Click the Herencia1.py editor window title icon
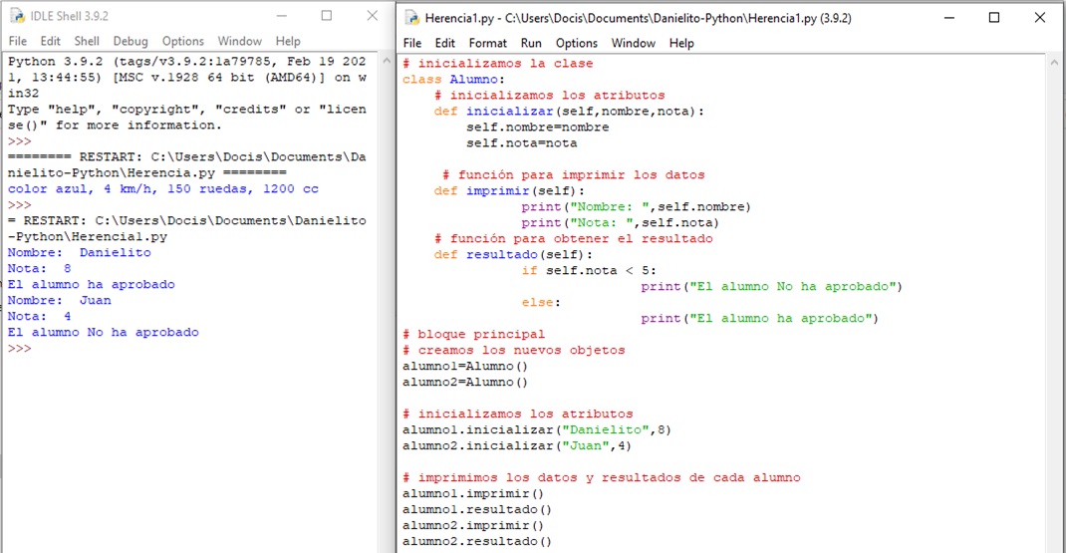 (x=411, y=18)
